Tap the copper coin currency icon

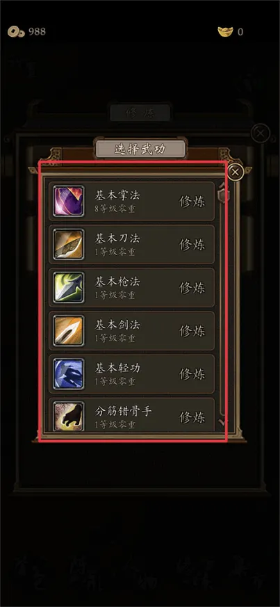[x=16, y=32]
